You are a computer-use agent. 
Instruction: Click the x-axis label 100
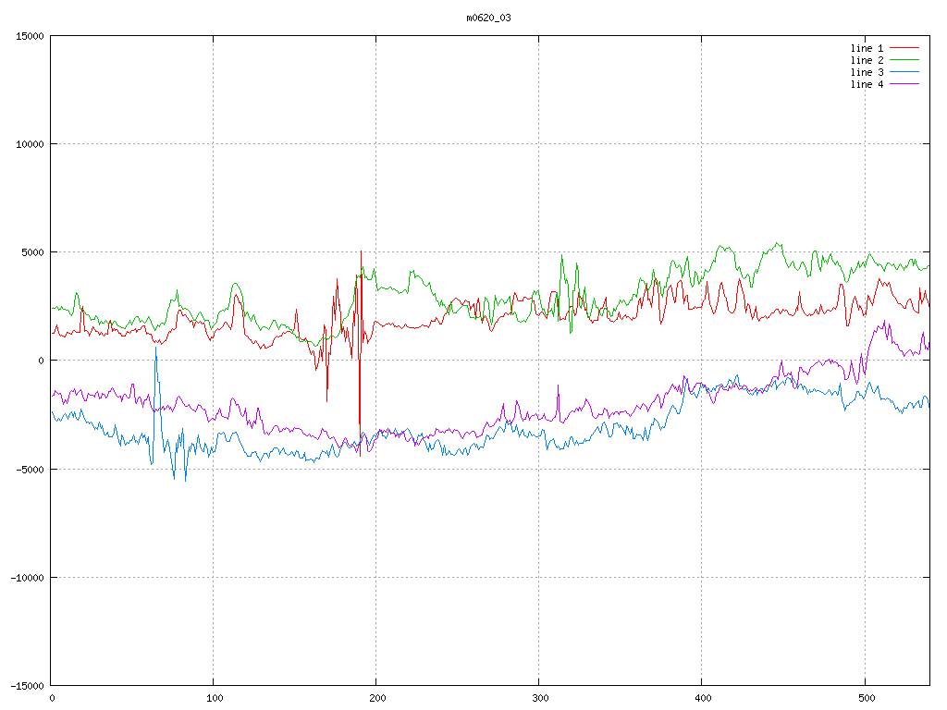coord(215,699)
